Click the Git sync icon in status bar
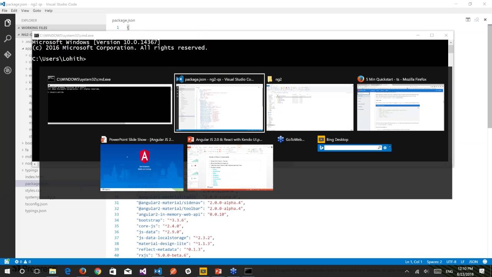 [7, 262]
